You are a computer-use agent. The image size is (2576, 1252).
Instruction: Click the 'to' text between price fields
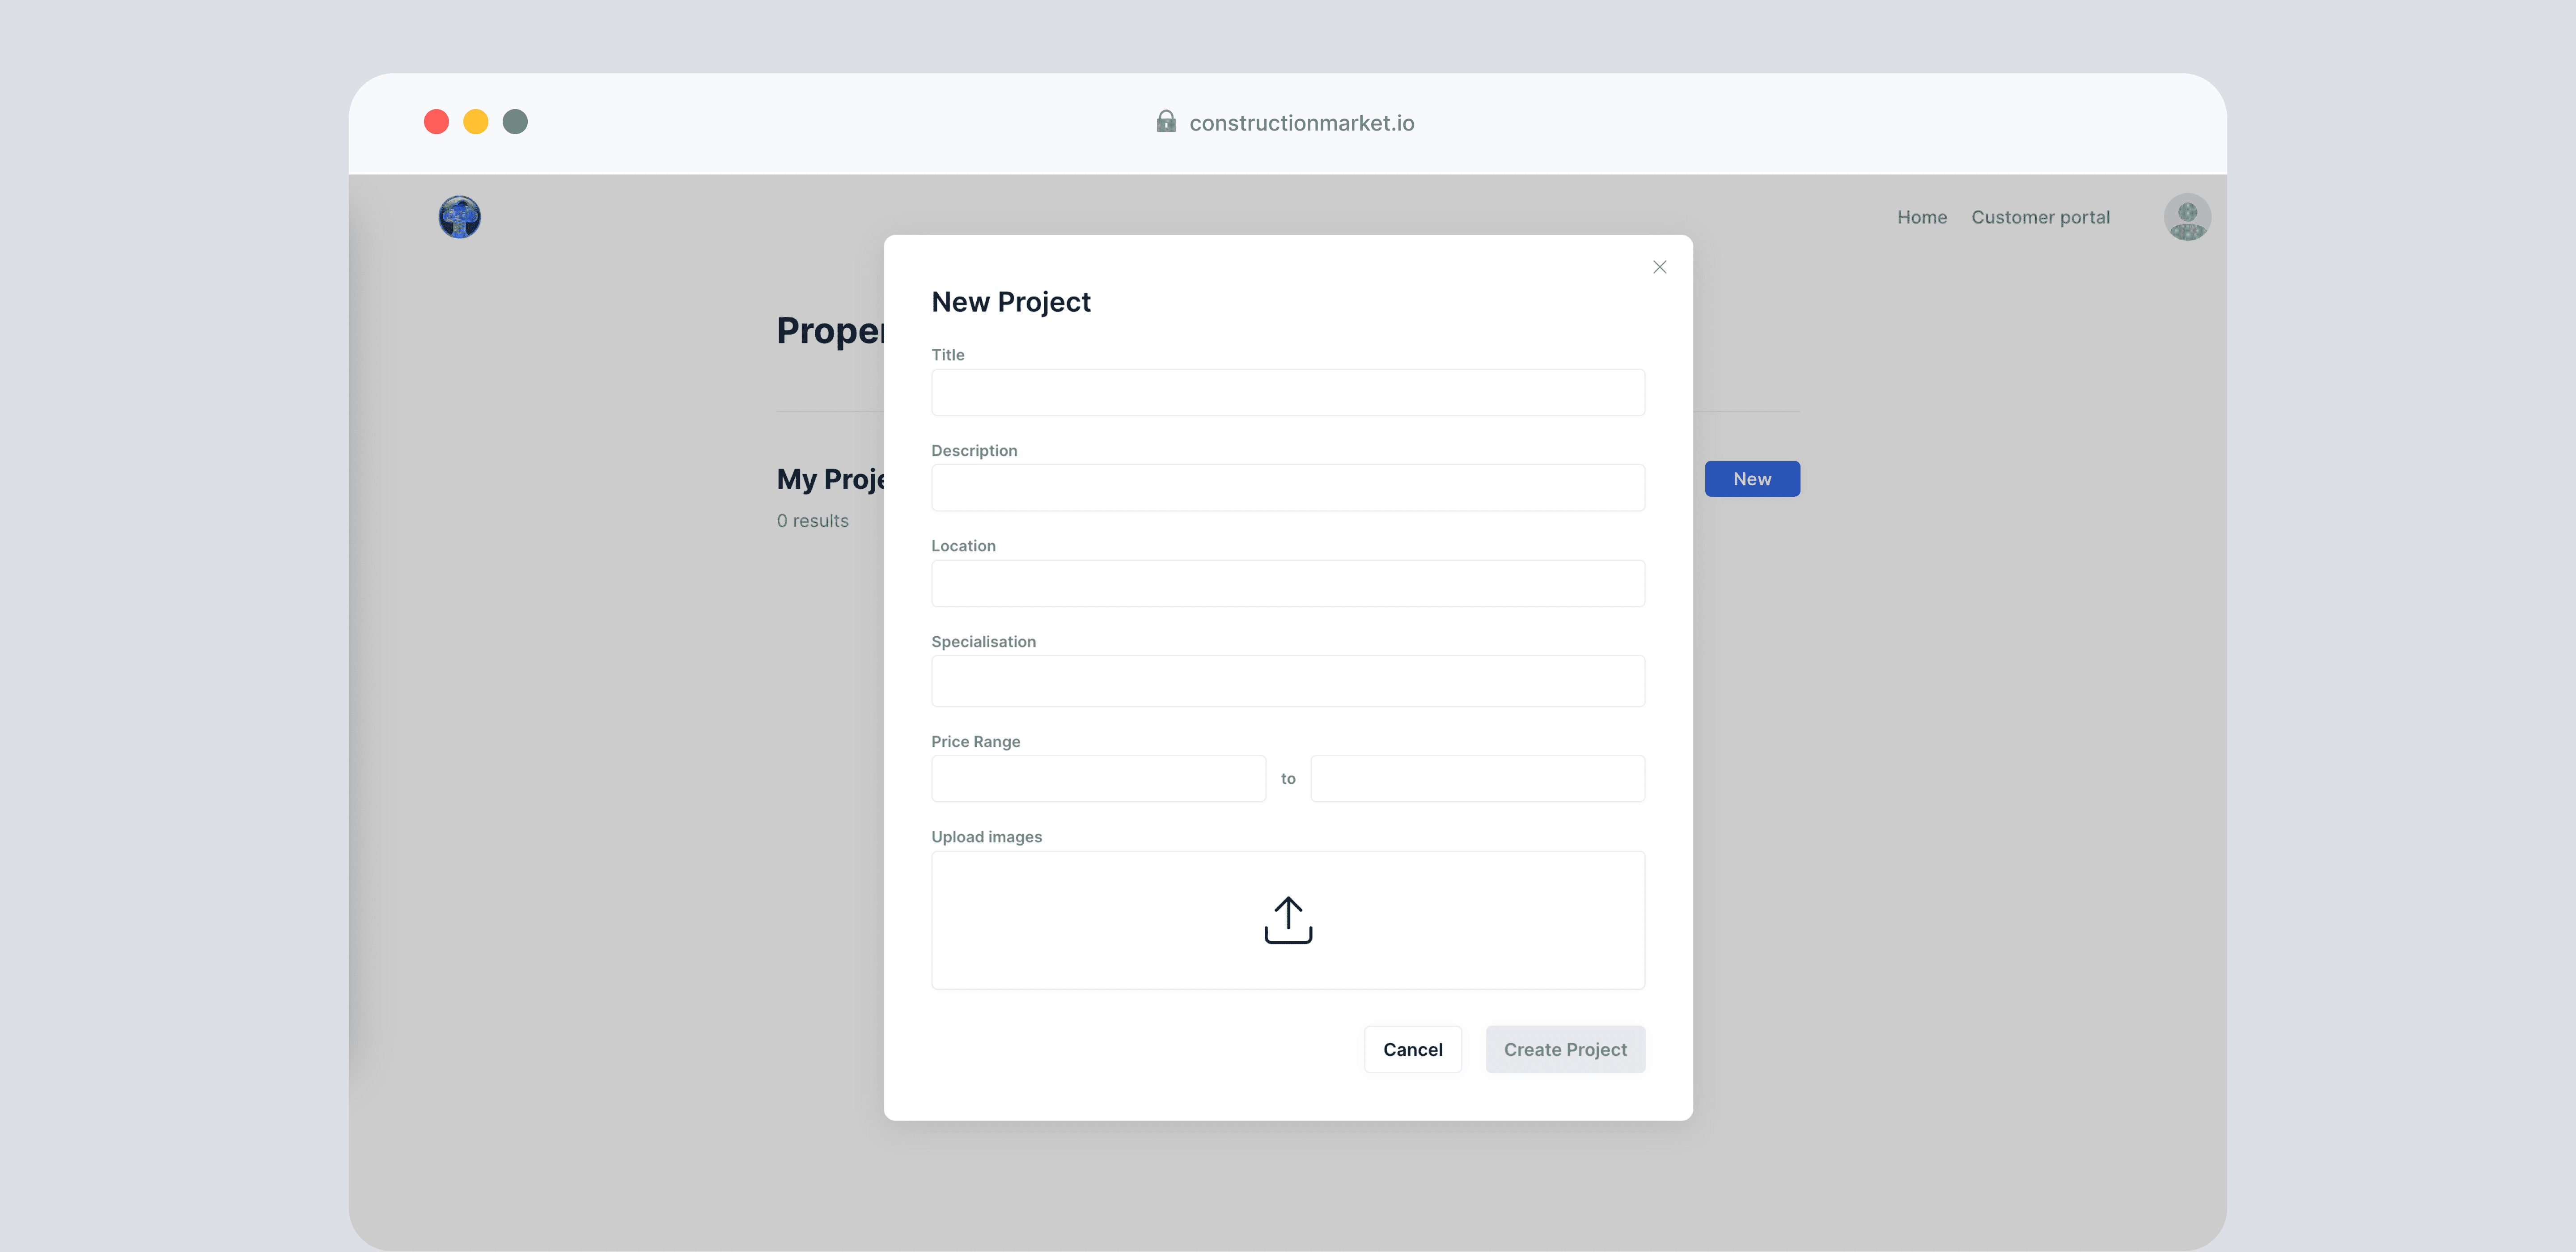(x=1288, y=779)
